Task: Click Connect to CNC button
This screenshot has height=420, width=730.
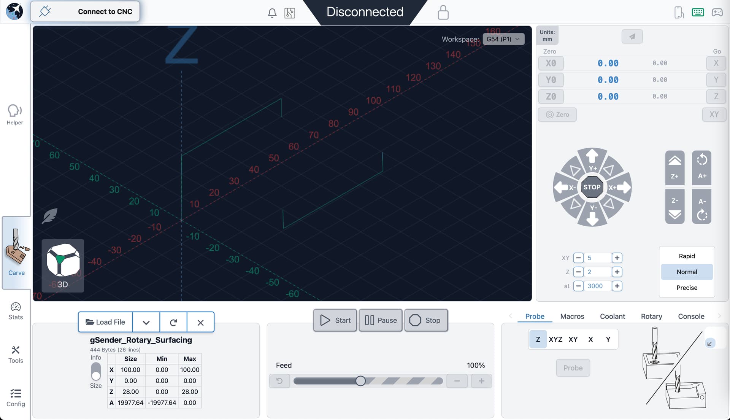Action: (x=85, y=12)
